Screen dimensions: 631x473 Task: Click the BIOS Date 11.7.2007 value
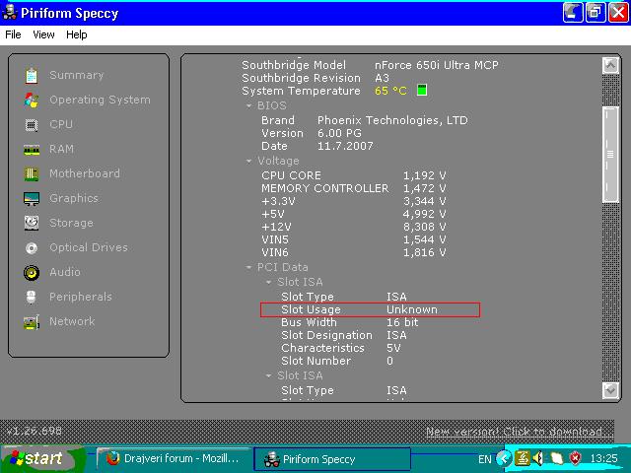coord(345,146)
